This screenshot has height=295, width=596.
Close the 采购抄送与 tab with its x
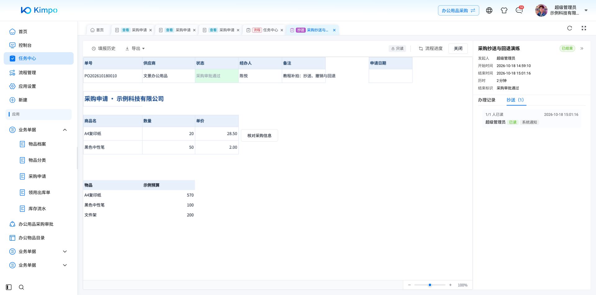(x=334, y=30)
